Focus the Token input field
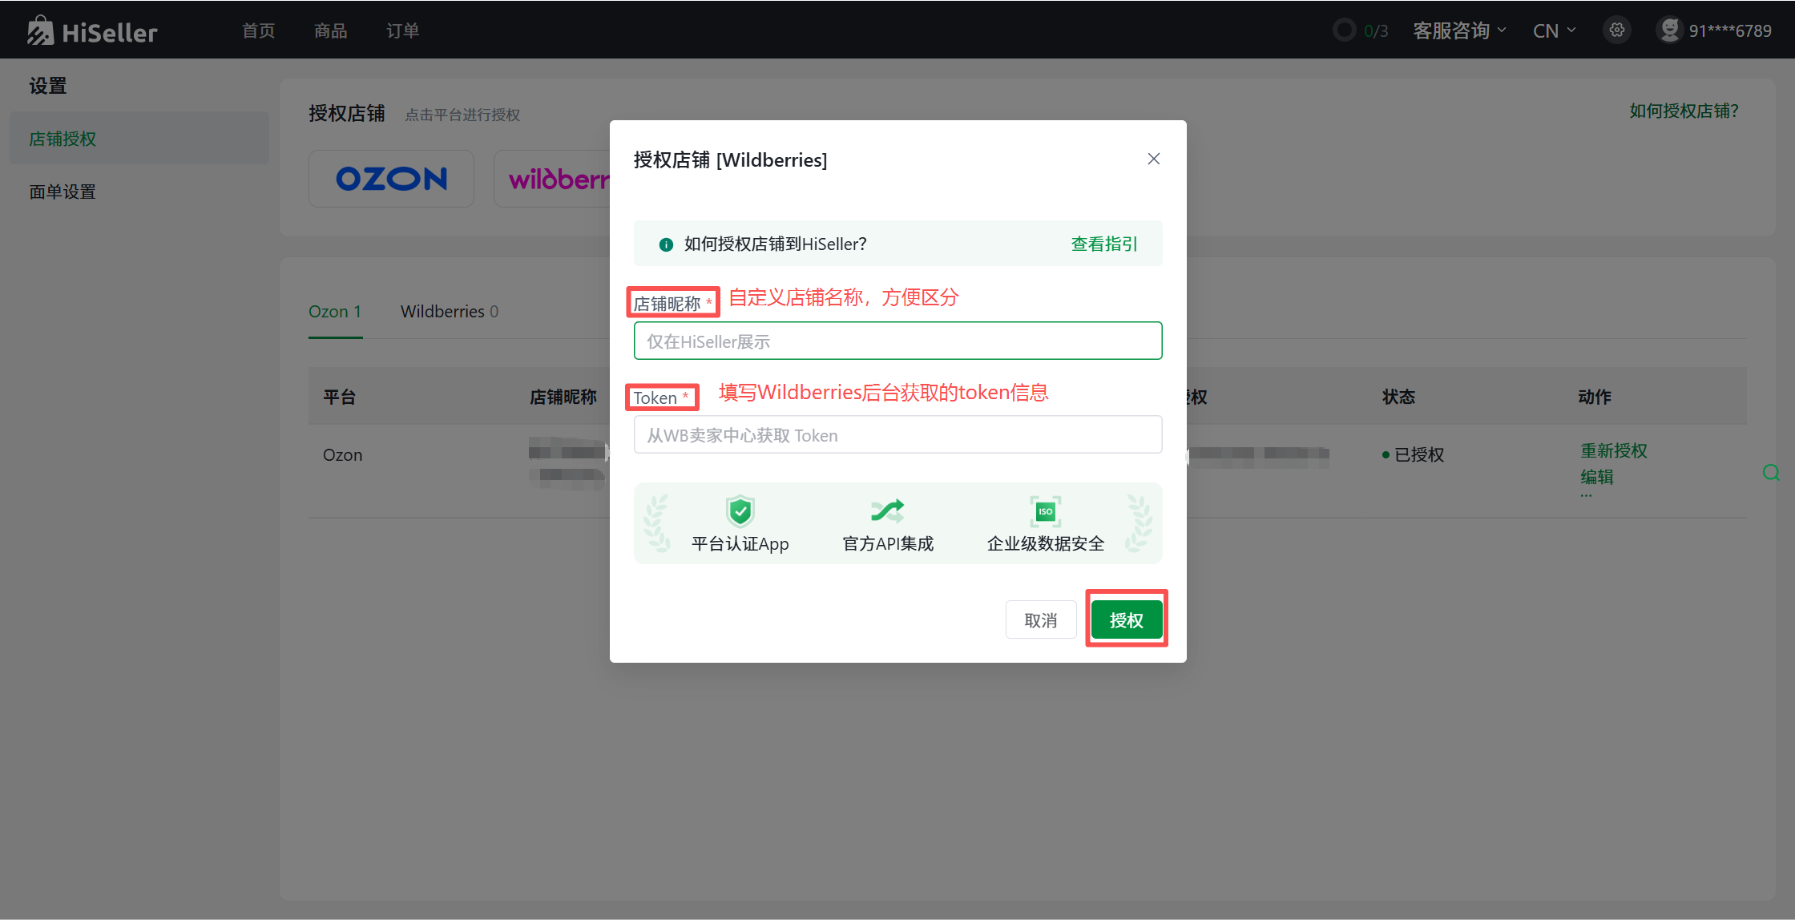The image size is (1795, 920). (897, 435)
